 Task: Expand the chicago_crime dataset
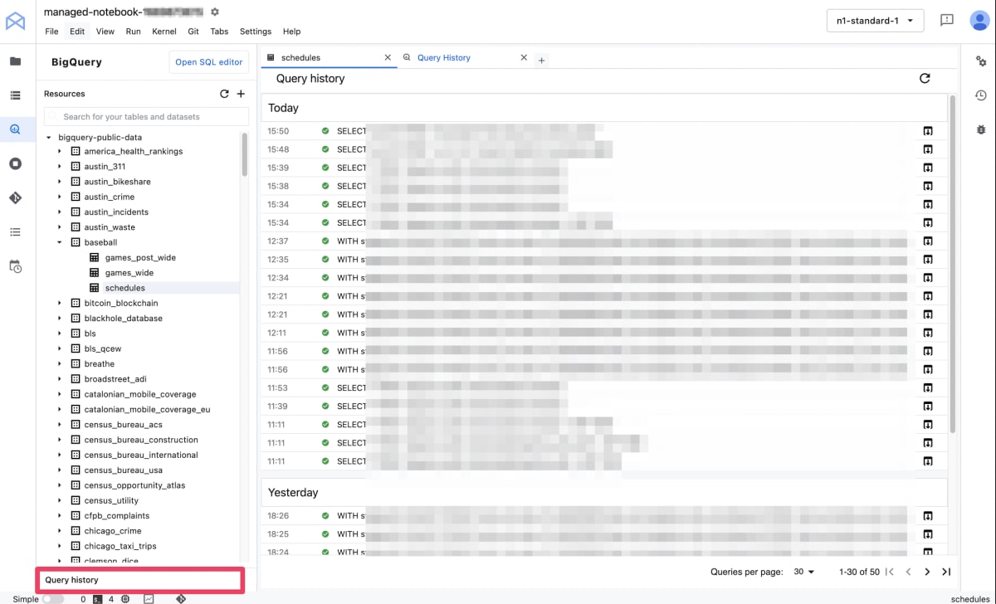click(60, 531)
